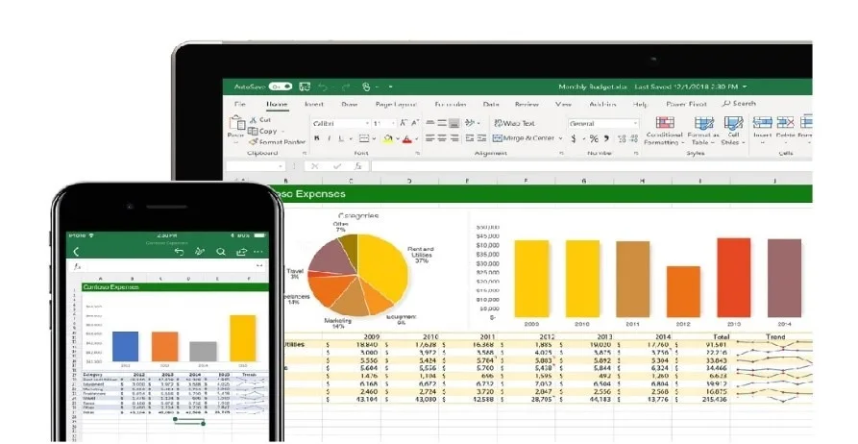The image size is (858, 444).
Task: Open the Page Layout tab
Action: point(396,104)
